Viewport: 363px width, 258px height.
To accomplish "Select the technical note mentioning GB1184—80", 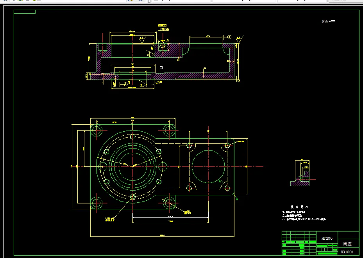I will pos(304,219).
